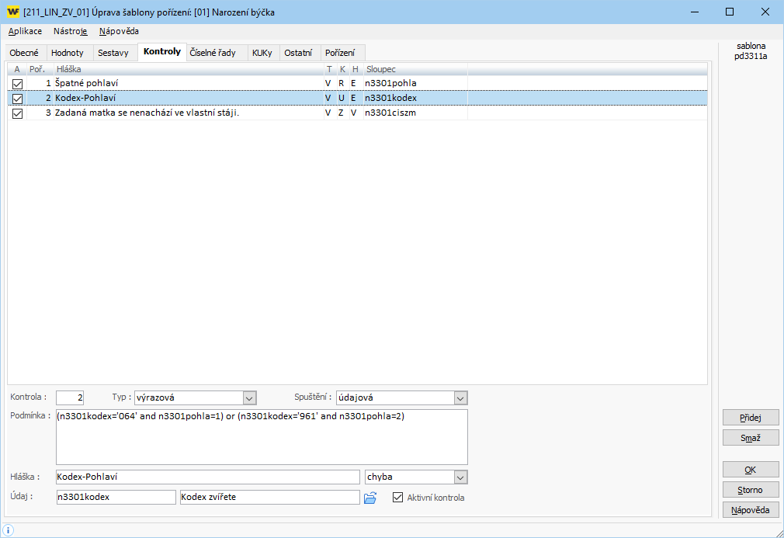Image resolution: width=784 pixels, height=538 pixels.
Task: Open the chyba severity dropdown
Action: 460,477
